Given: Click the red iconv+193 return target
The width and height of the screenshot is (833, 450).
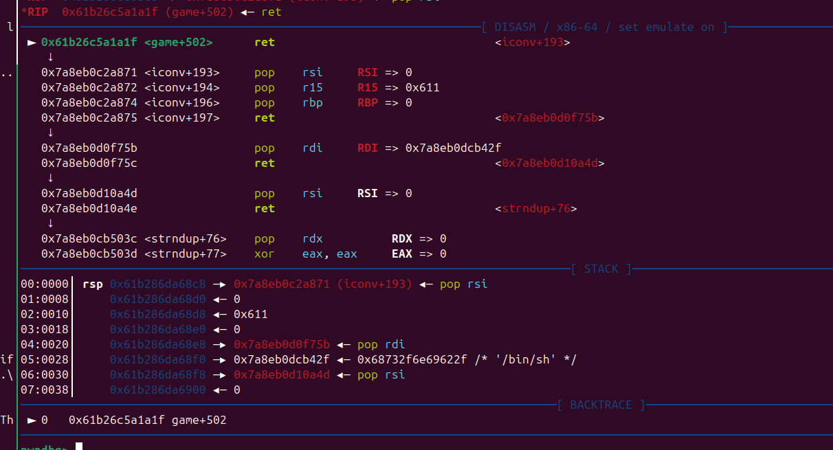Looking at the screenshot, I should (x=532, y=43).
